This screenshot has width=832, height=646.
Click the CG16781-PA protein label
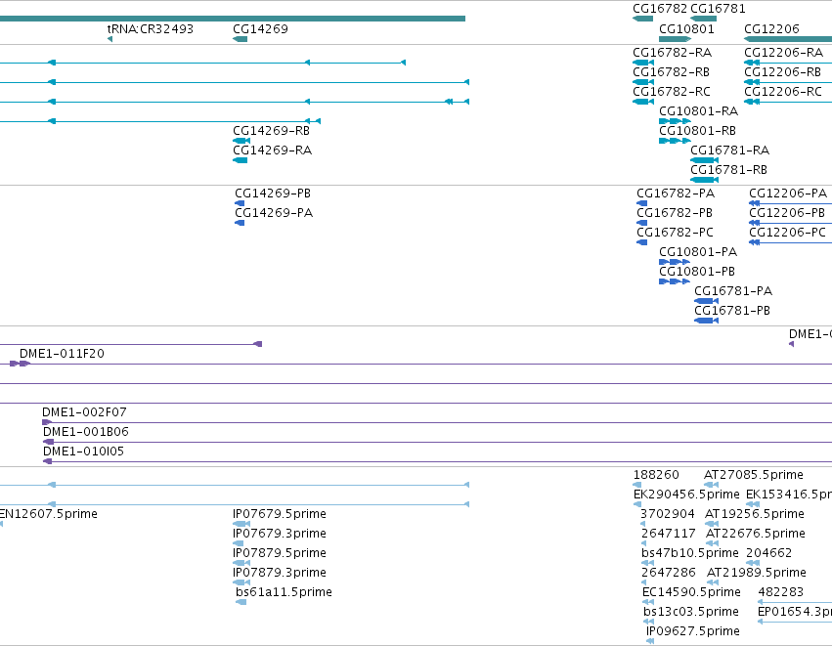pyautogui.click(x=733, y=290)
